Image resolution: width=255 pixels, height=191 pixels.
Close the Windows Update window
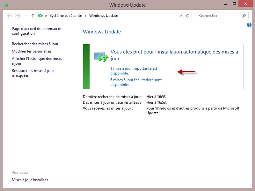[245, 4]
